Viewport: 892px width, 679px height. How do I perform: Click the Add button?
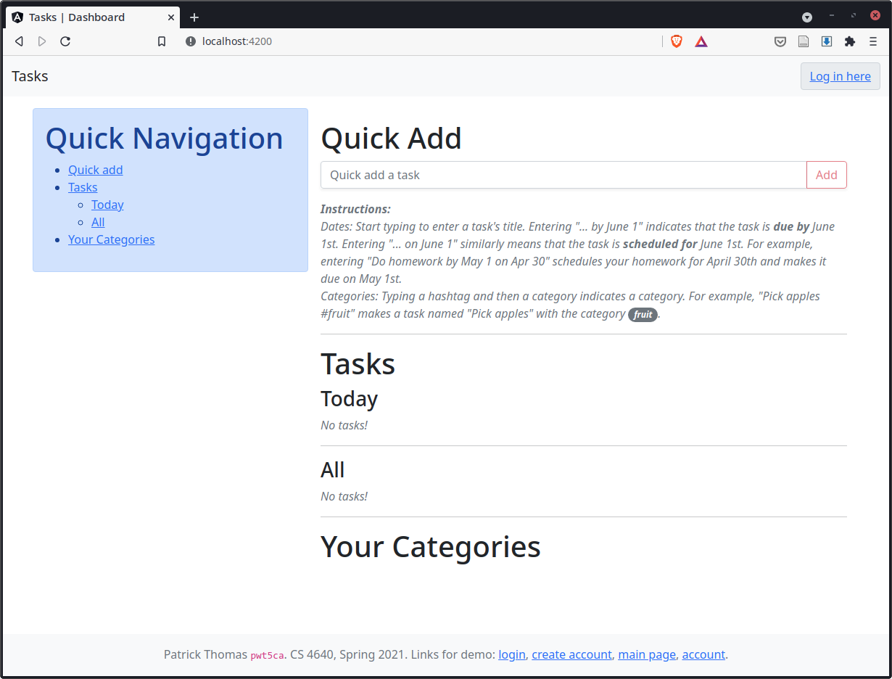point(826,175)
